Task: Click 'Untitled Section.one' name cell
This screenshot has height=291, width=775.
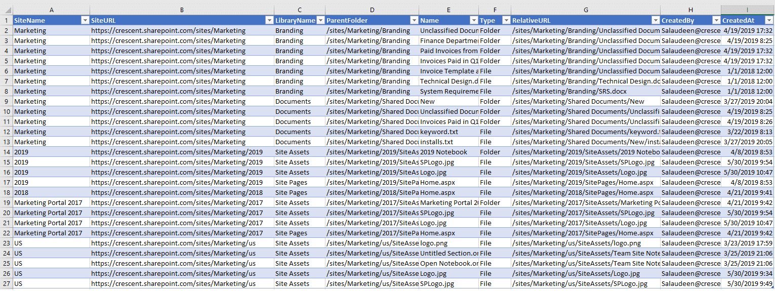Action: (448, 253)
